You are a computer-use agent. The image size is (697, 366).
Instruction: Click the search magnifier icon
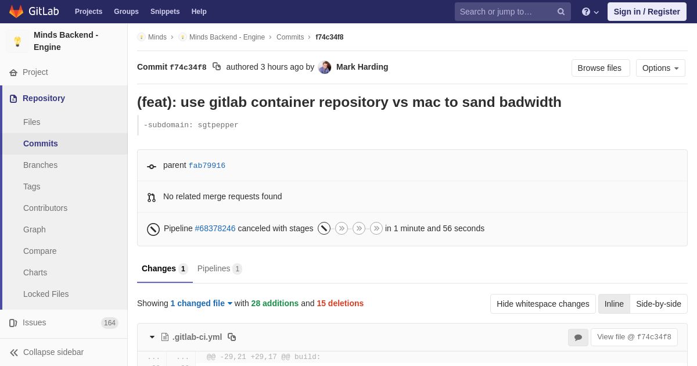click(561, 12)
